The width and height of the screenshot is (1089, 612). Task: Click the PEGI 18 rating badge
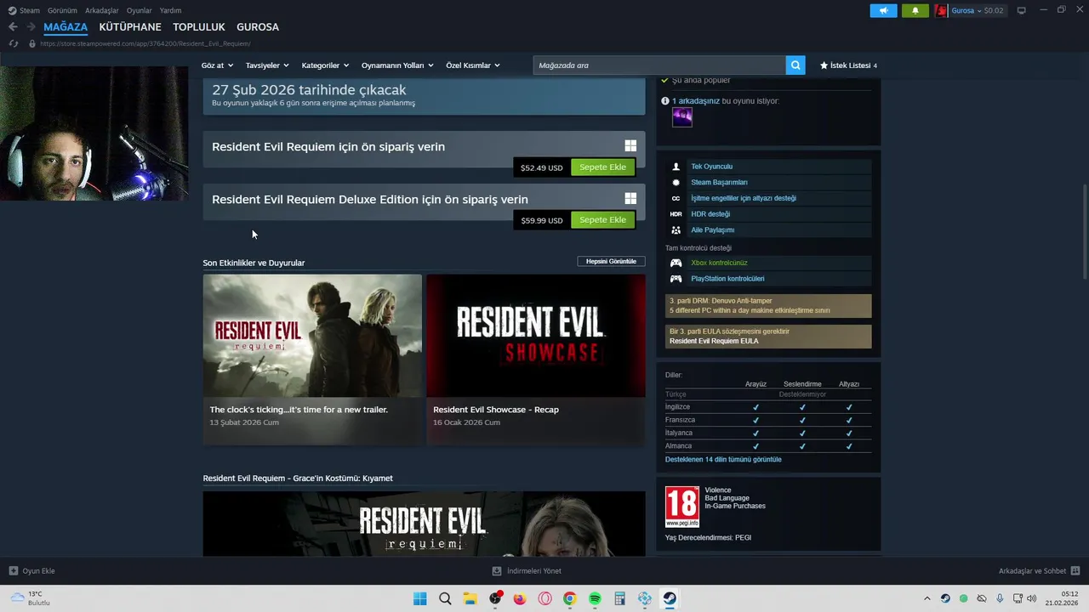tap(682, 507)
